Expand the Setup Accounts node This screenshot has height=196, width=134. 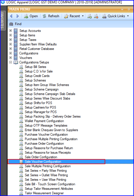11,31
